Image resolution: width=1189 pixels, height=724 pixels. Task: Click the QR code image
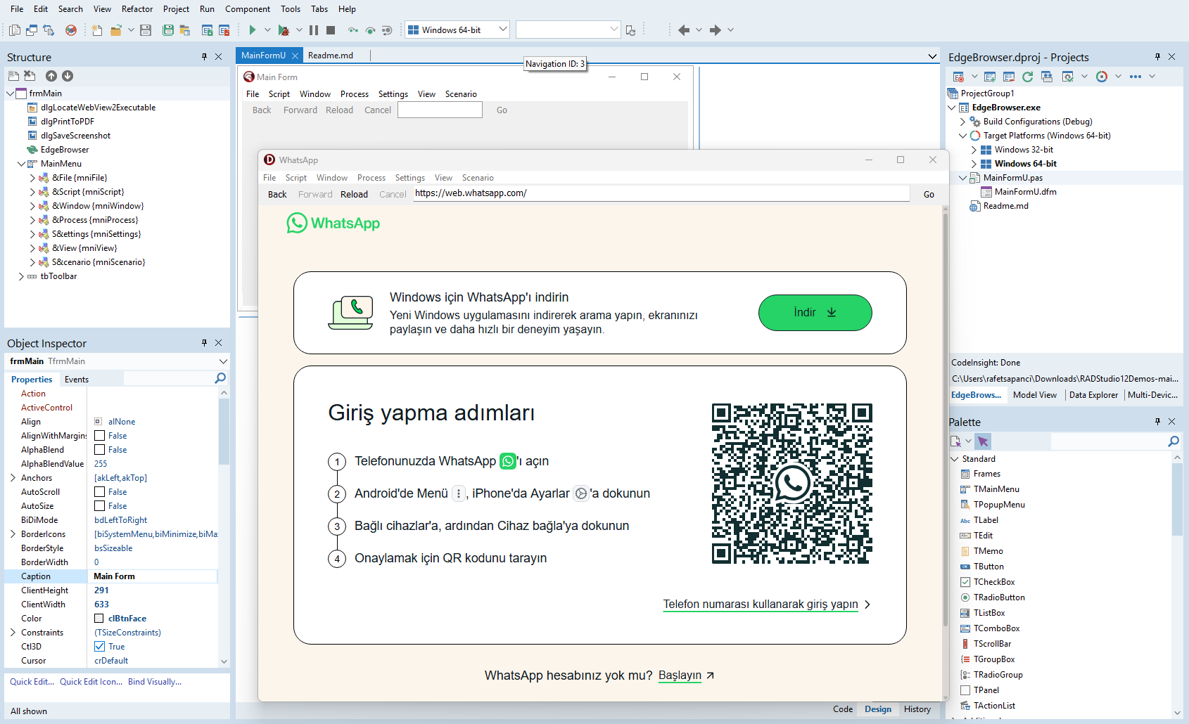pos(792,484)
